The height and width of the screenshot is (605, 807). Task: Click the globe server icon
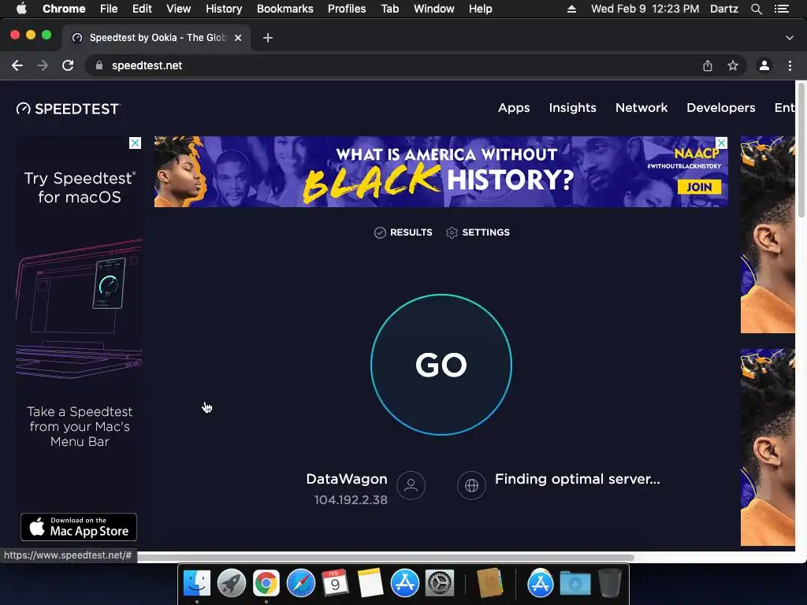pyautogui.click(x=471, y=485)
